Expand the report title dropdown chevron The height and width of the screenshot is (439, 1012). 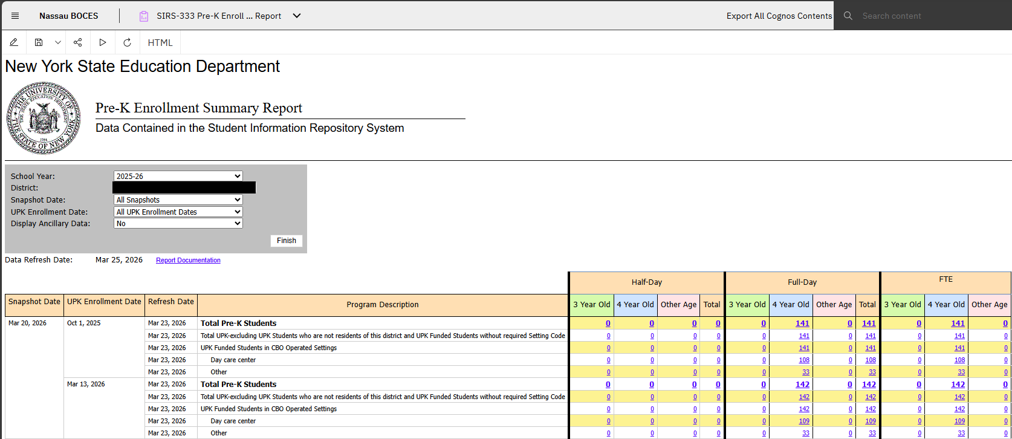coord(297,16)
